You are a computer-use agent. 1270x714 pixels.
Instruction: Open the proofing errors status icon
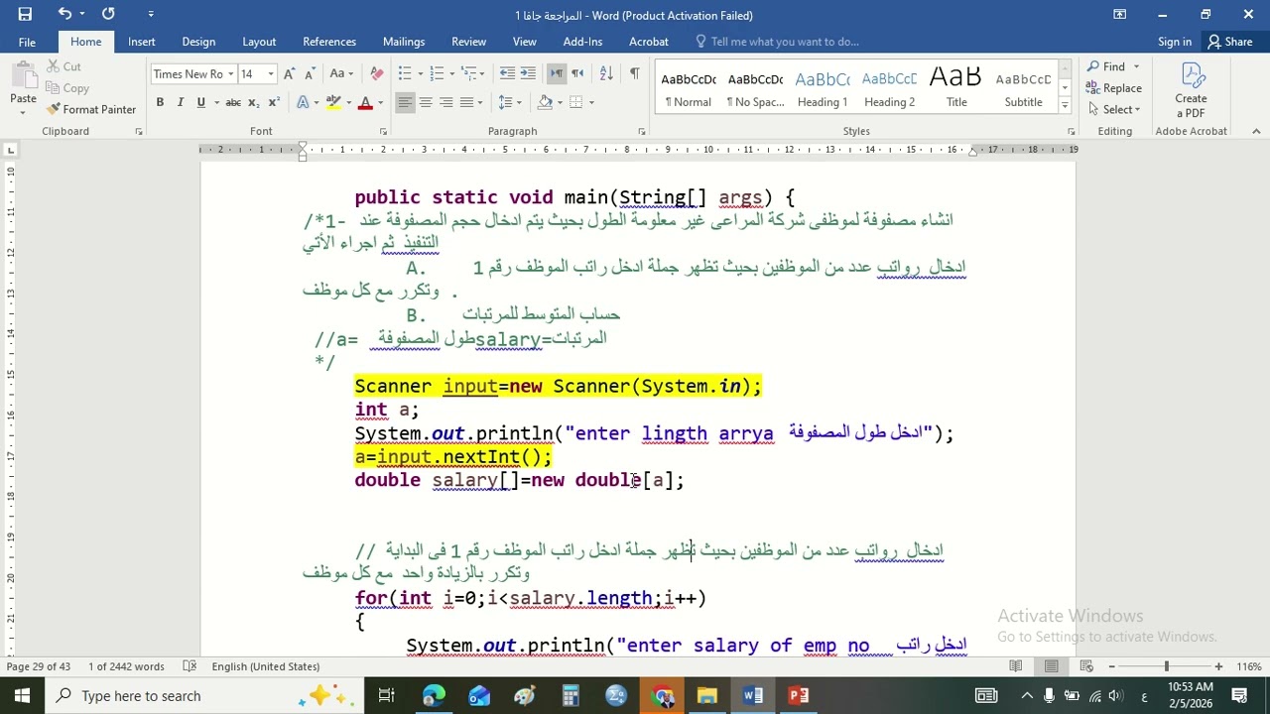[190, 666]
